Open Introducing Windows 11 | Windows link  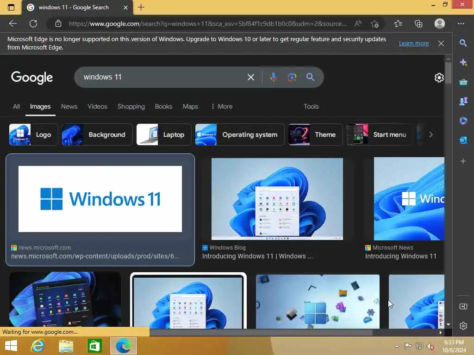click(x=257, y=256)
